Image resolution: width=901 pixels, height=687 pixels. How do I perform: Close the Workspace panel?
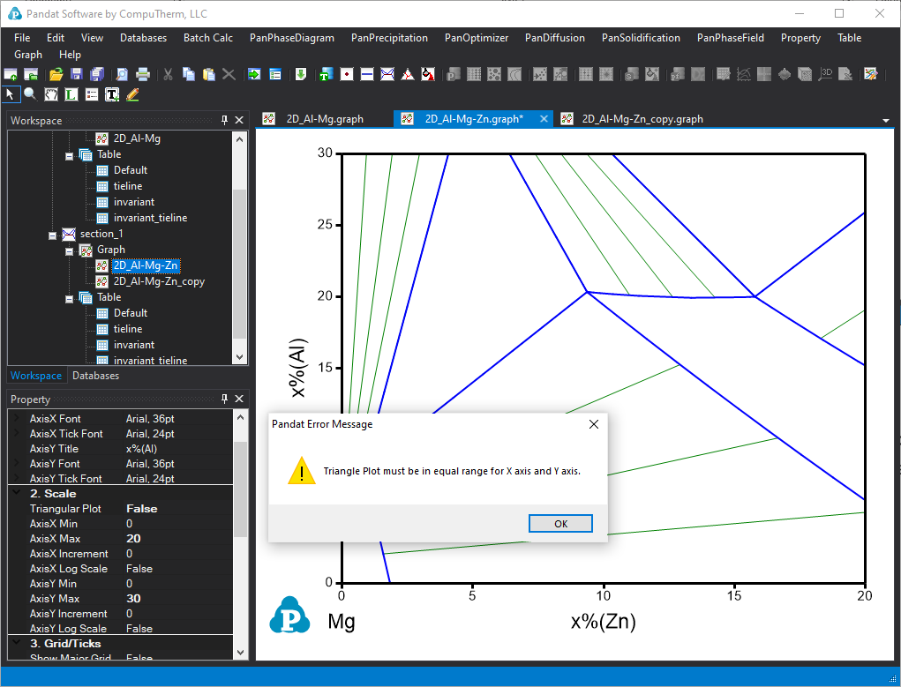239,120
